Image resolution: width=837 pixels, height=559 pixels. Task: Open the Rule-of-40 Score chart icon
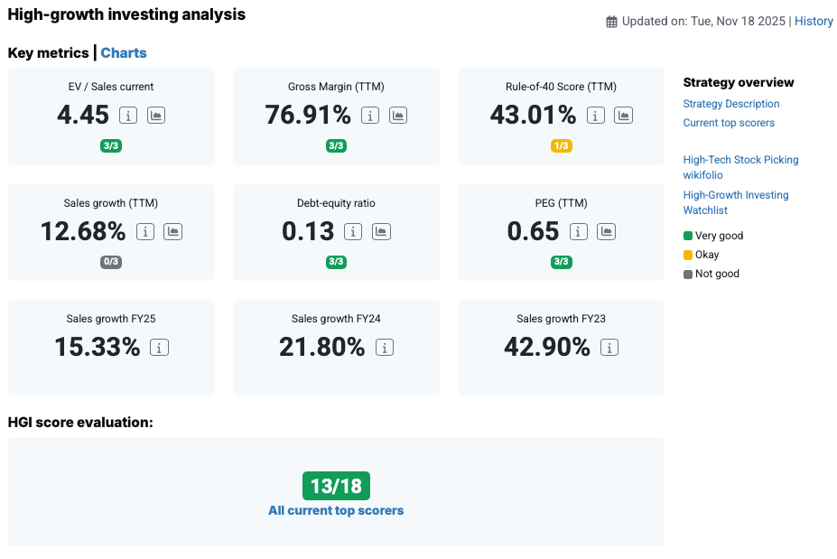[623, 116]
